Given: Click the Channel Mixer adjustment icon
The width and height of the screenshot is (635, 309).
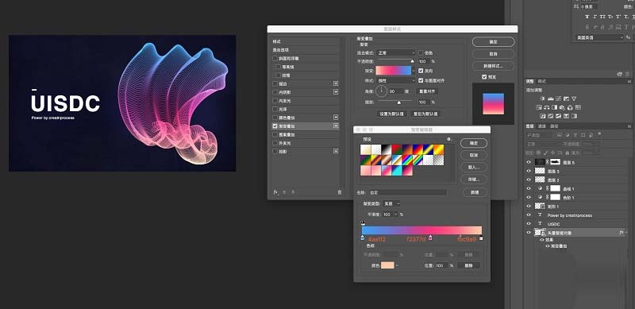Looking at the screenshot, I should pos(570,107).
